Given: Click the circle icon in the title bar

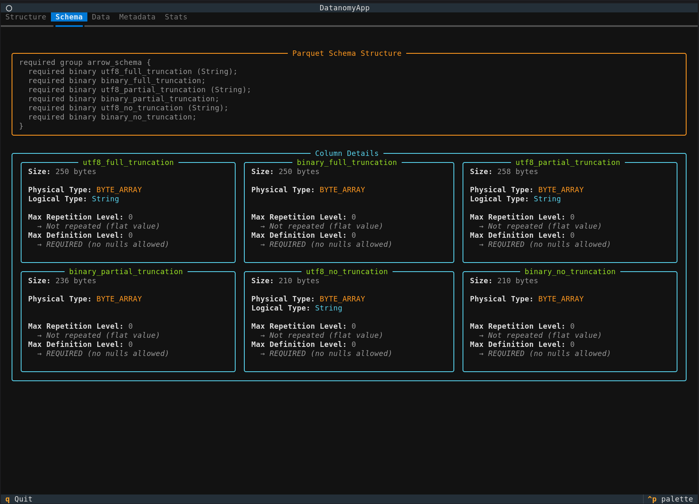Looking at the screenshot, I should tap(9, 7).
